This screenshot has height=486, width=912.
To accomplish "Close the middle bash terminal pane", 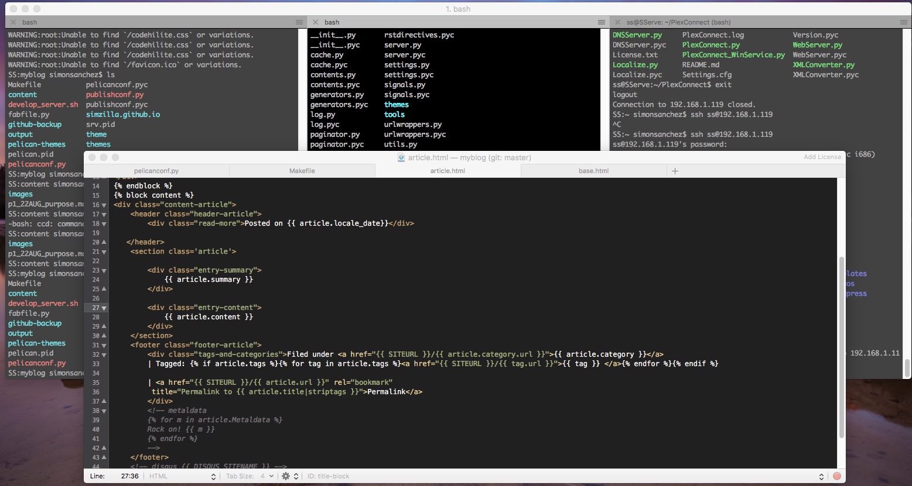I will [315, 22].
